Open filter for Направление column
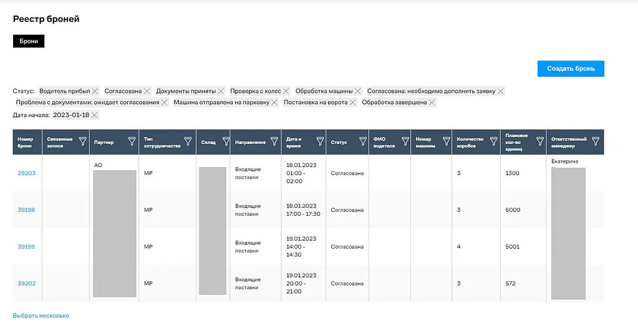Viewport: 638px width, 326px height. 274,142
